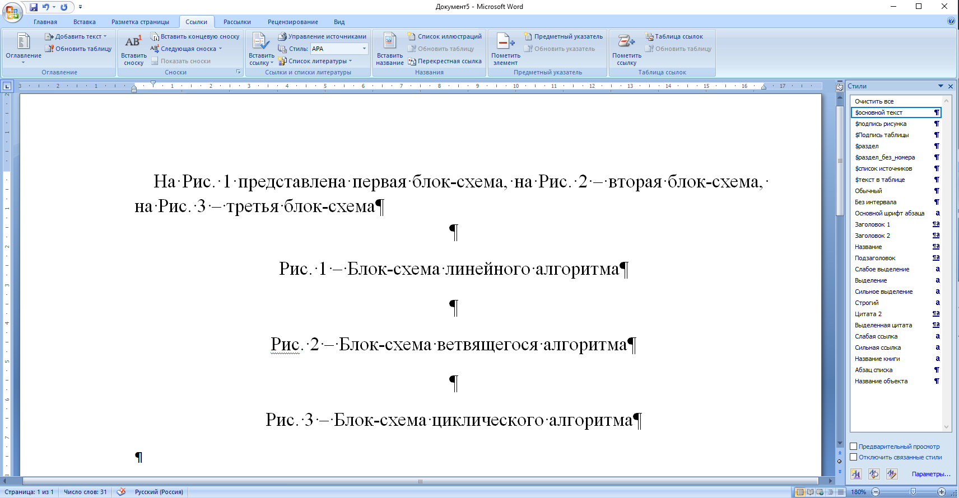Click the Undo icon in quick access toolbar
959x498 pixels.
[46, 7]
